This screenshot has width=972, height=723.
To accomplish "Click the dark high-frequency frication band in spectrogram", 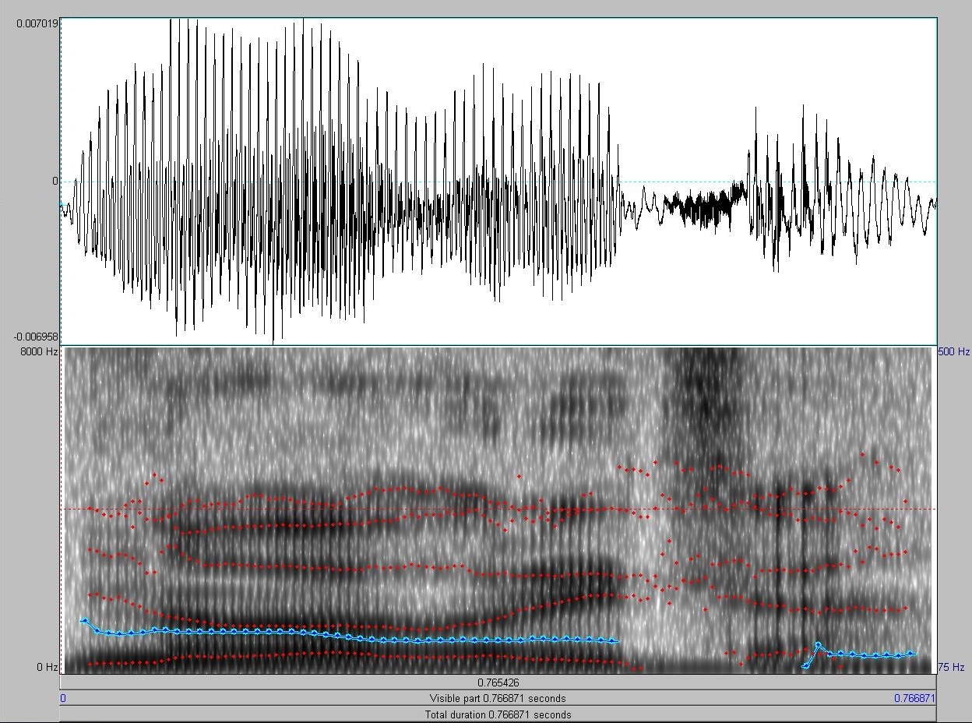I will click(x=705, y=390).
